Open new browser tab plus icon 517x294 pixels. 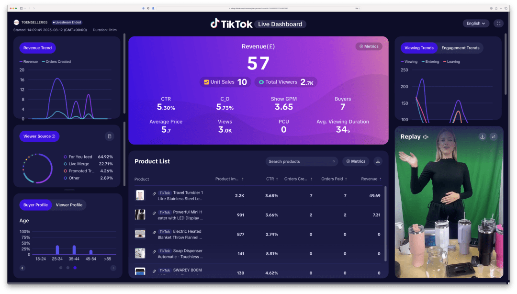tap(501, 8)
